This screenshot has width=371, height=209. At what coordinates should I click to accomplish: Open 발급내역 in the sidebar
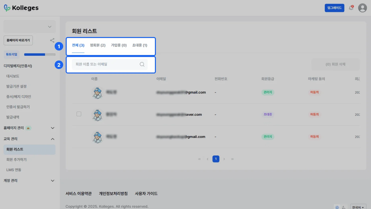click(x=13, y=117)
